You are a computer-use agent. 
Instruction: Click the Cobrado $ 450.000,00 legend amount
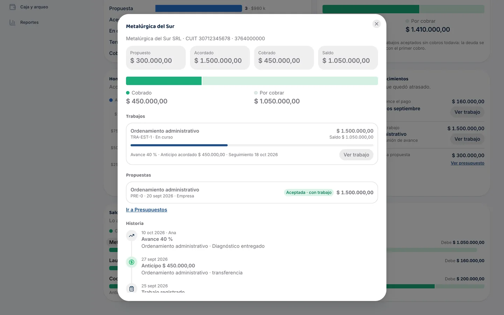tap(147, 101)
